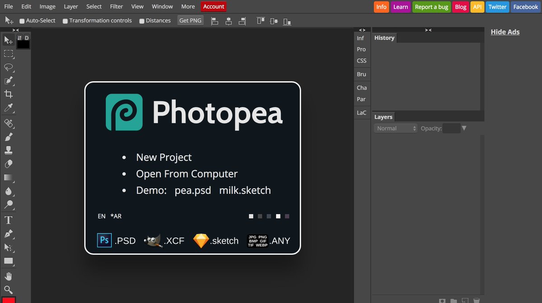Open the Opacity slider dropdown arrow
Image resolution: width=542 pixels, height=303 pixels.
(x=463, y=128)
